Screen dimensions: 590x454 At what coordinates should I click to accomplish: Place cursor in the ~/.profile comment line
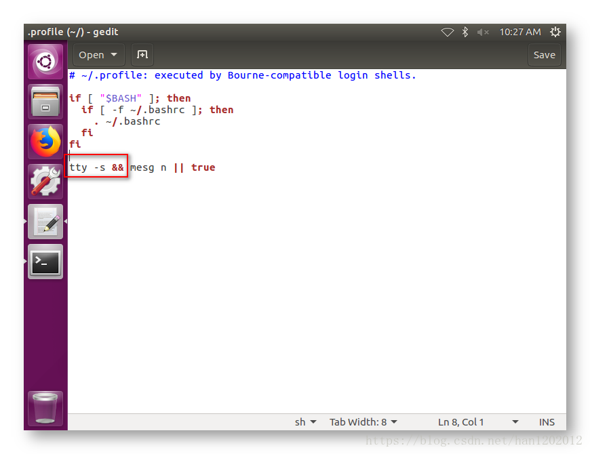click(x=242, y=75)
